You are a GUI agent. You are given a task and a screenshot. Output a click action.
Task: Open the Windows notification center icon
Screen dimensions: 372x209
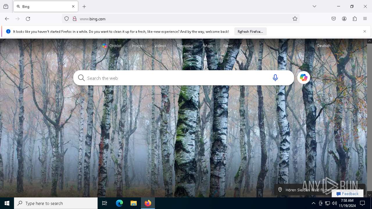point(362,203)
